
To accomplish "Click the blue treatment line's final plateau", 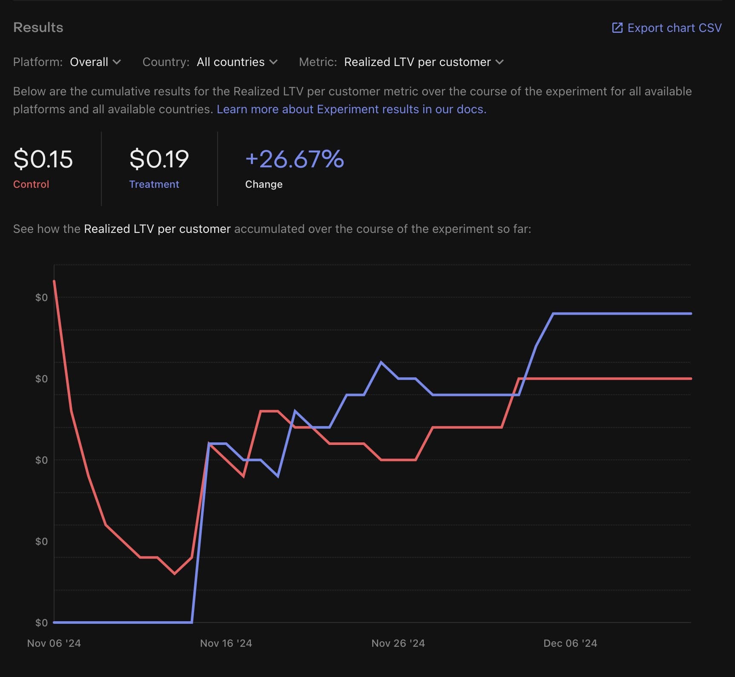I will coord(622,313).
